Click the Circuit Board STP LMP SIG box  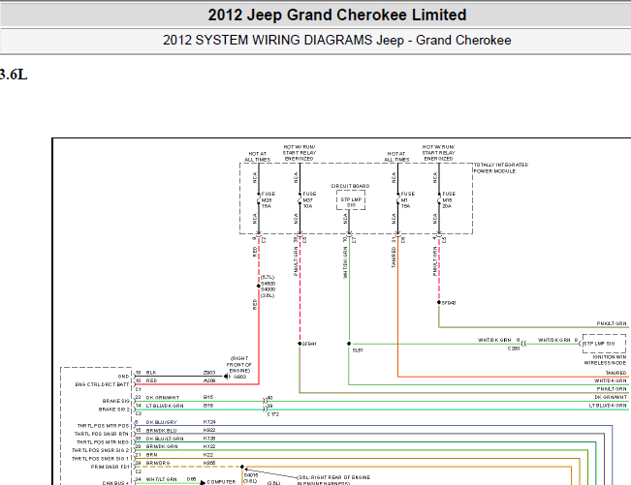point(351,199)
